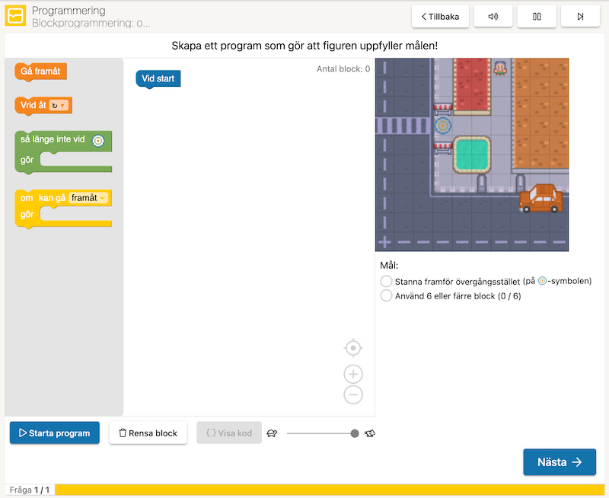Click the yellow app logo icon
Image resolution: width=609 pixels, height=498 pixels.
[15, 16]
